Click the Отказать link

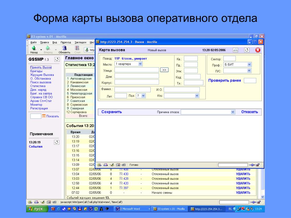pos(250,112)
